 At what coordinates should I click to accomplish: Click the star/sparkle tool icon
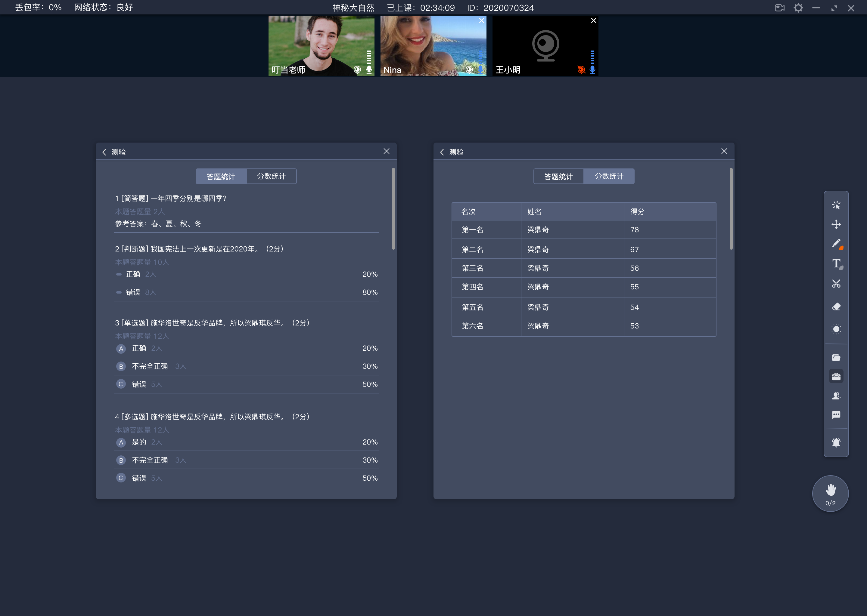(x=836, y=205)
